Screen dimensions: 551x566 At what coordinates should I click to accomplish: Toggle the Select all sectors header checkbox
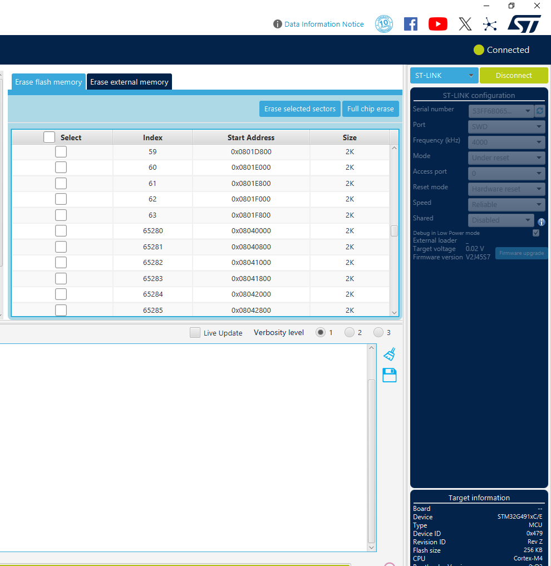(49, 137)
